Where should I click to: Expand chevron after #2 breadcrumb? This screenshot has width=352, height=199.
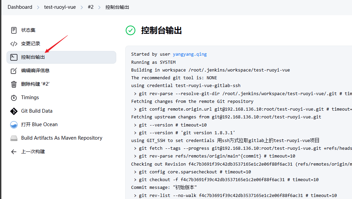[99, 7]
